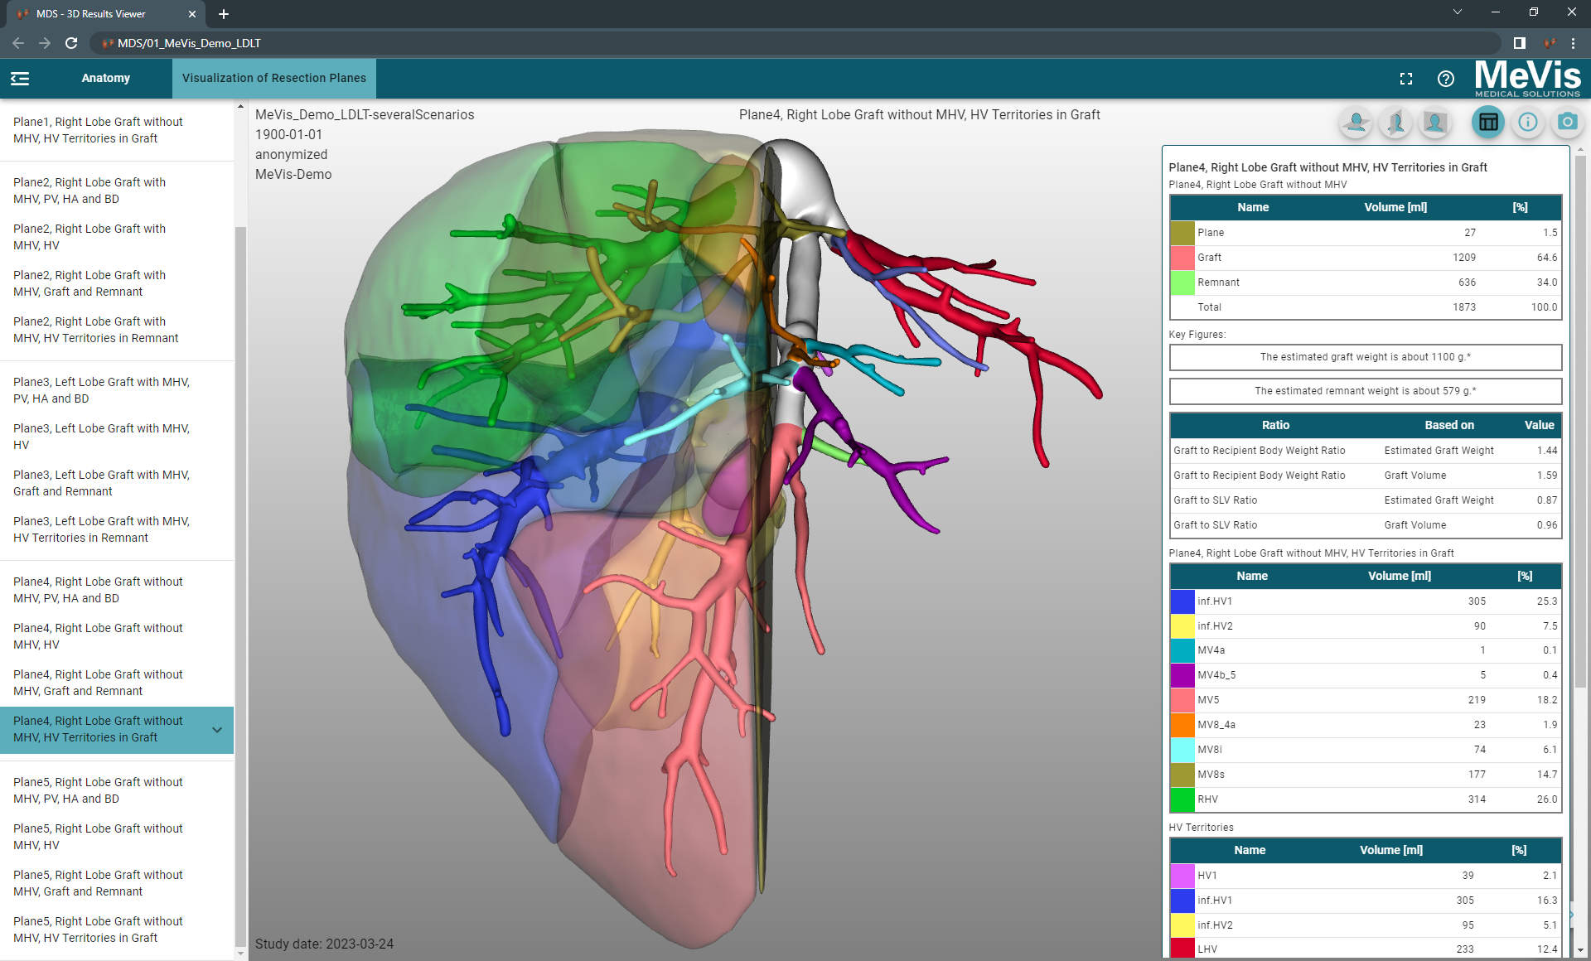Select Plane3 Left Lobe, HV Territories in Remnant

point(117,529)
